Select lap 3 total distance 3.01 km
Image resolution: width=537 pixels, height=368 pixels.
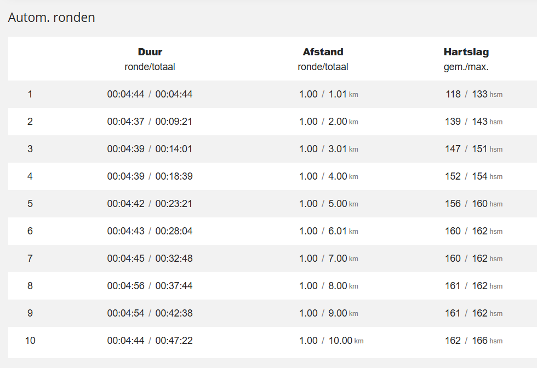[x=338, y=149]
